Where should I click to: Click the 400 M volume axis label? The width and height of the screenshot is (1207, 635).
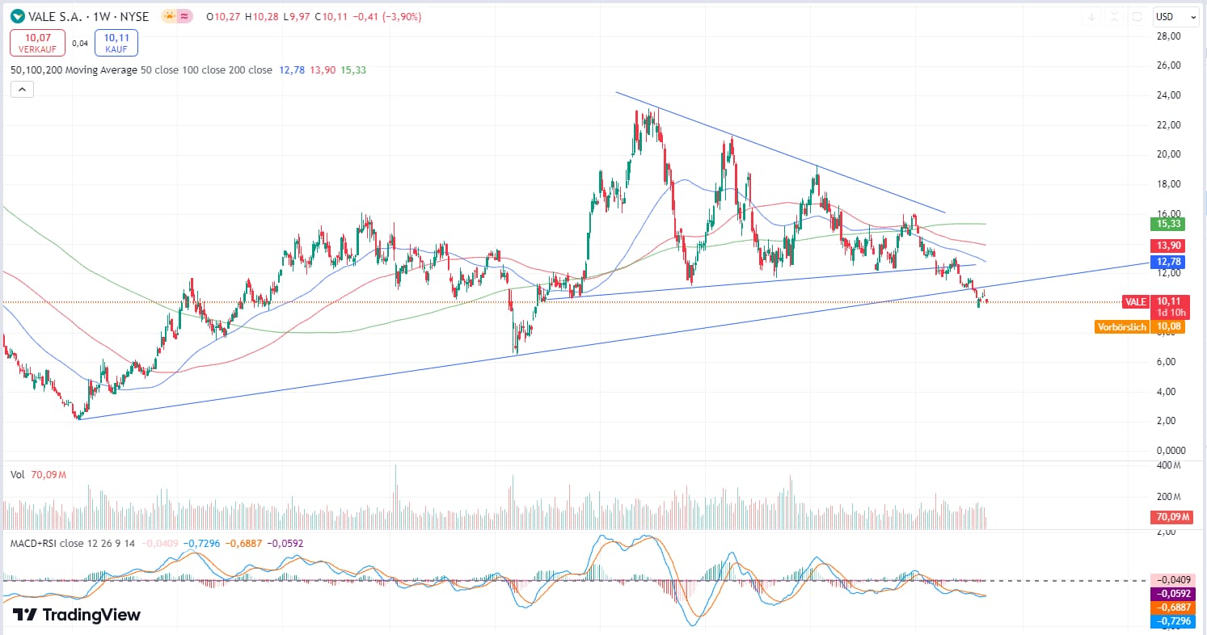click(1168, 467)
